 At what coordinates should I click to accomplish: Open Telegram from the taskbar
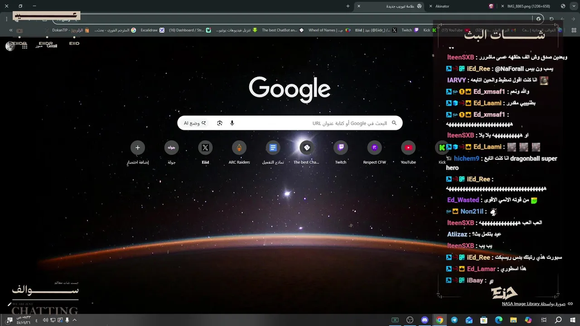(x=454, y=320)
